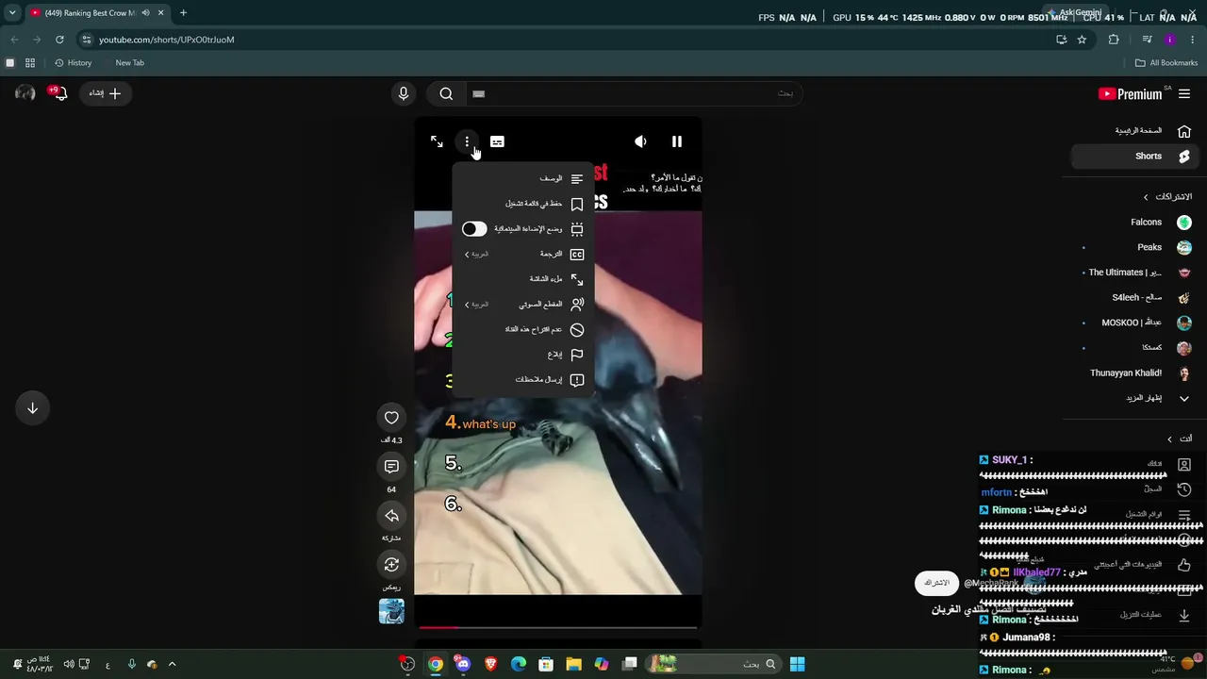Image resolution: width=1207 pixels, height=679 pixels.
Task: Open the الاشتراكات subscriptions section header
Action: pos(1167,197)
